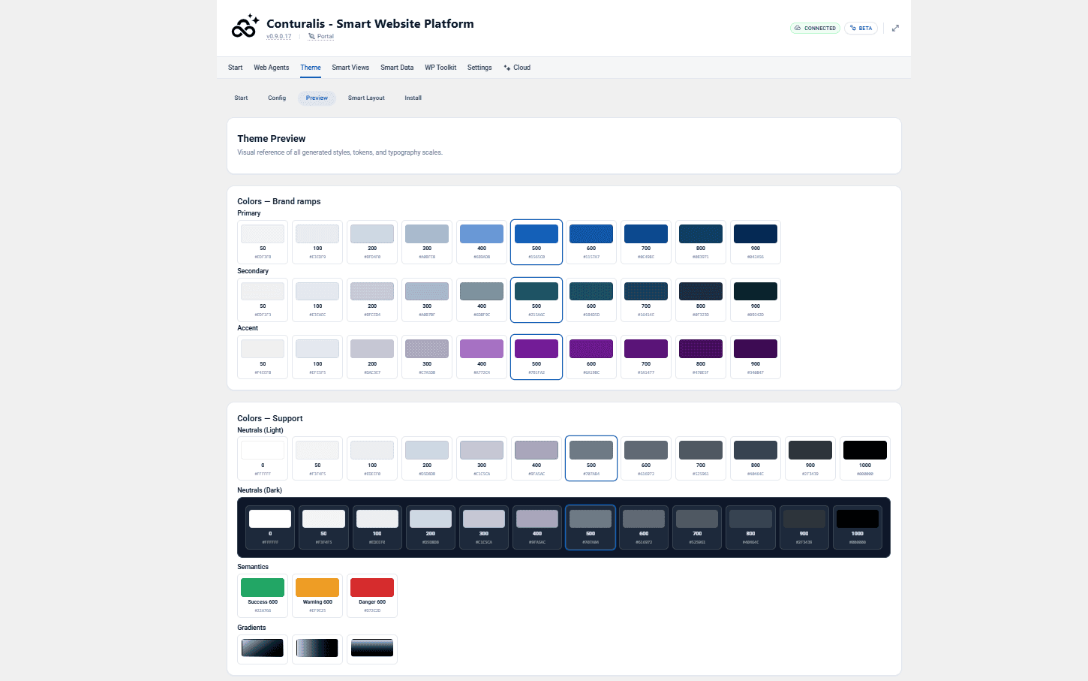Click the BETA badge
Image resolution: width=1088 pixels, height=681 pixels.
pos(861,29)
